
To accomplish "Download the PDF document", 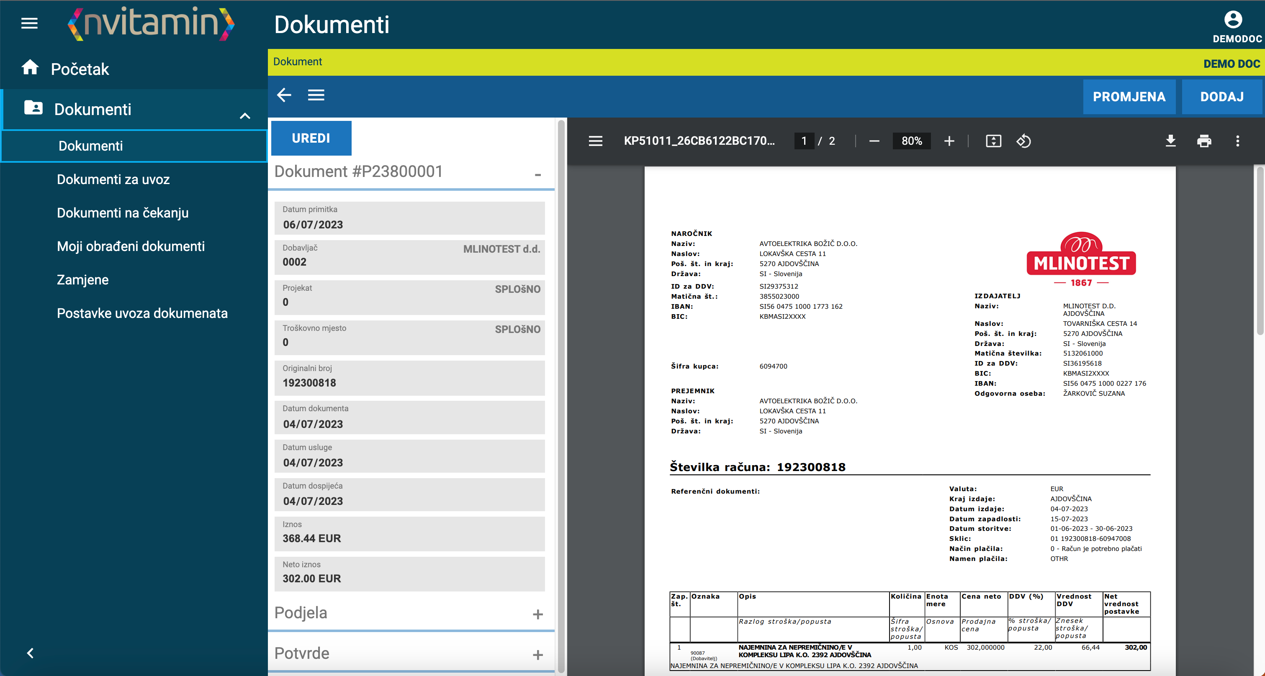I will (x=1171, y=141).
